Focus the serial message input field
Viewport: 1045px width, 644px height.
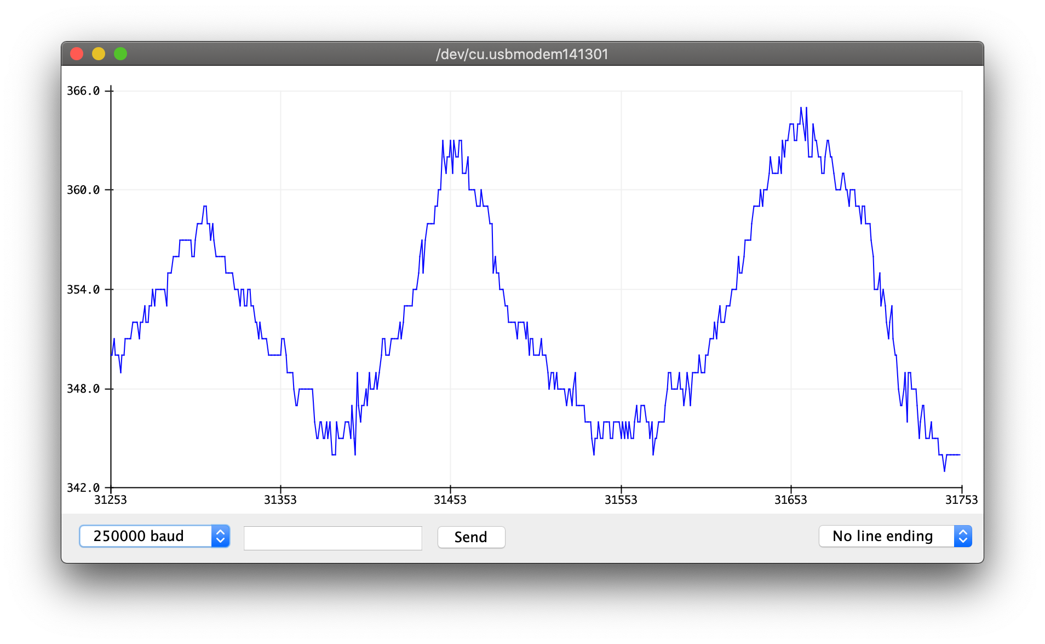click(x=333, y=538)
